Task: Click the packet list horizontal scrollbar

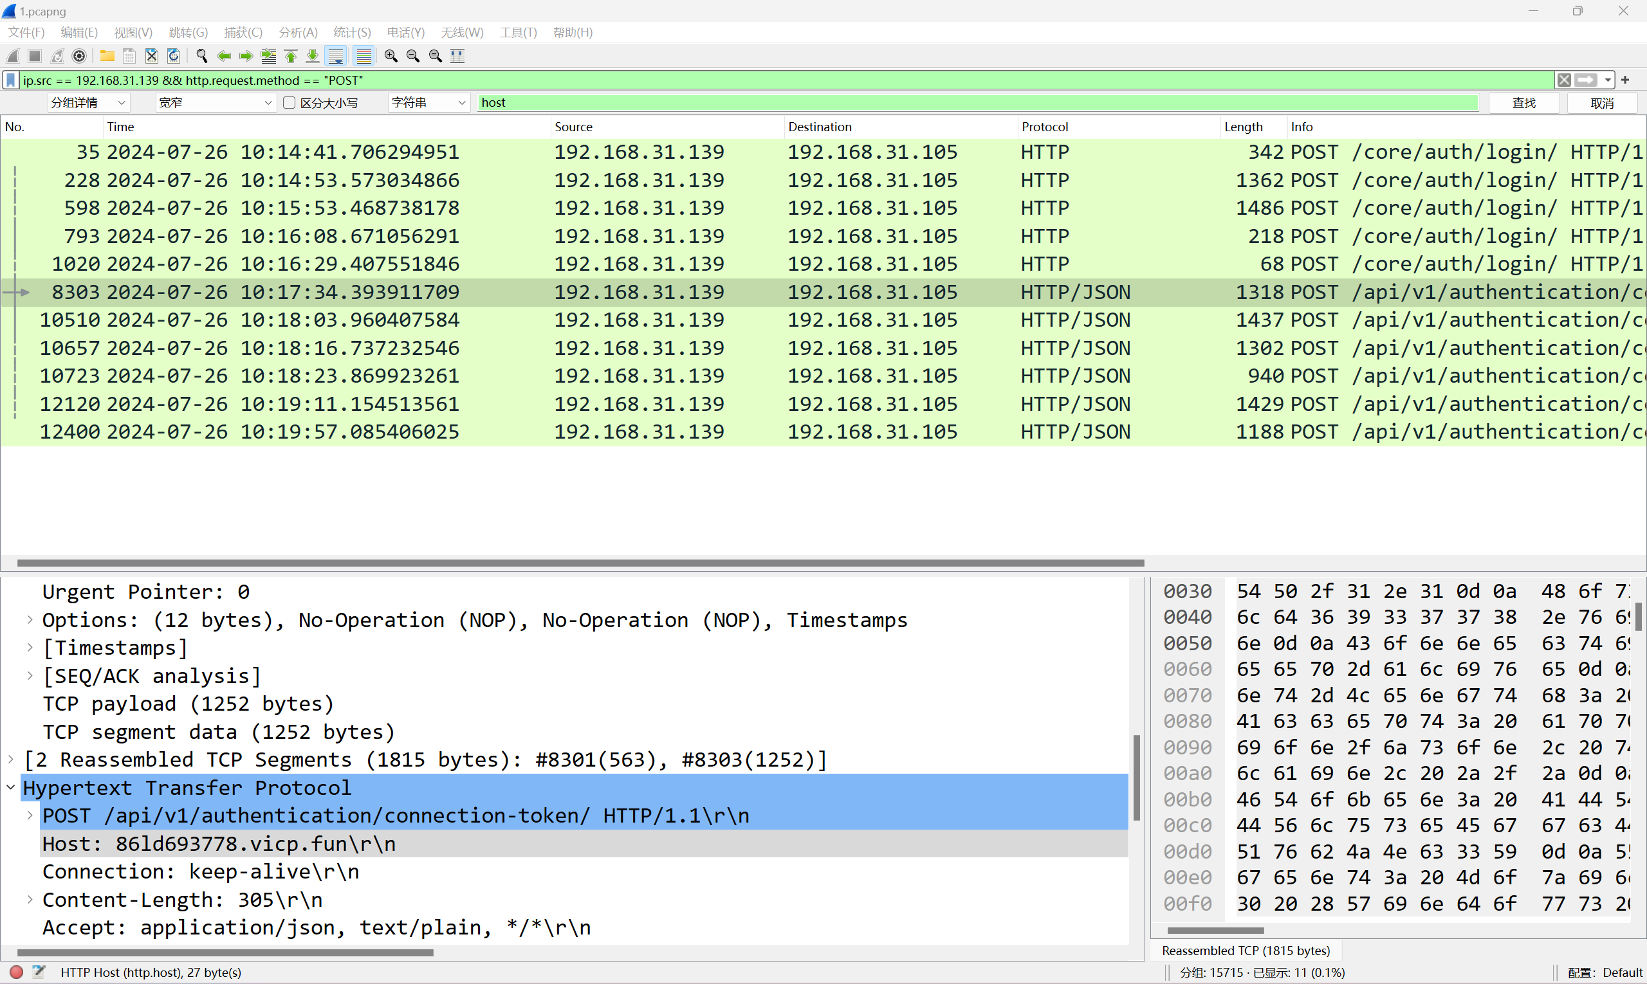Action: pos(580,563)
